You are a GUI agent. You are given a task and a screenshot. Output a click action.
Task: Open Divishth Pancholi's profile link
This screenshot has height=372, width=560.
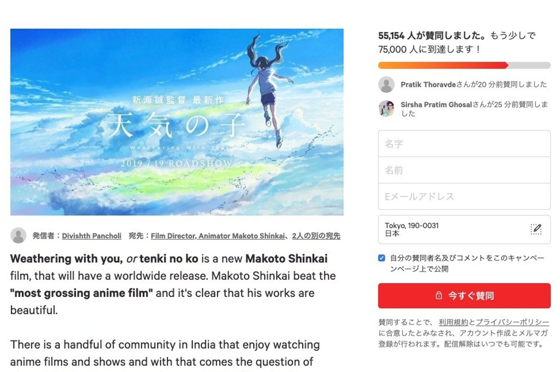click(x=91, y=236)
